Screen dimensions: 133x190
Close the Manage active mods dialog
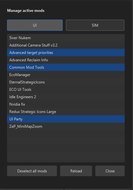[110, 171]
